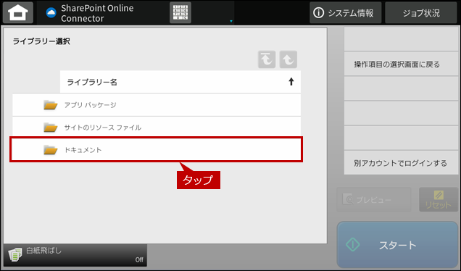Tap the 白紙飛ばし pages icon
This screenshot has height=271, width=461.
(15, 254)
